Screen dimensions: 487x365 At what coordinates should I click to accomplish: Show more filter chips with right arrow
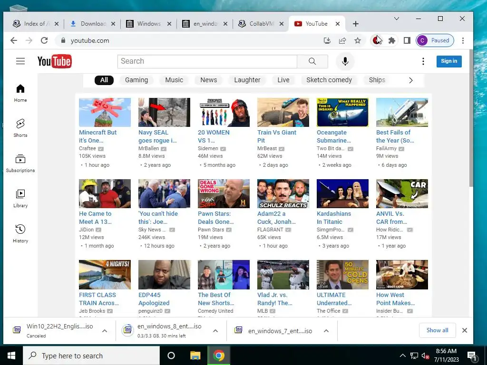(410, 80)
